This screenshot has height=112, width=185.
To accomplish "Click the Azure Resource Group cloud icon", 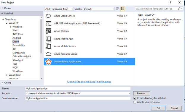I will pos(48,54).
